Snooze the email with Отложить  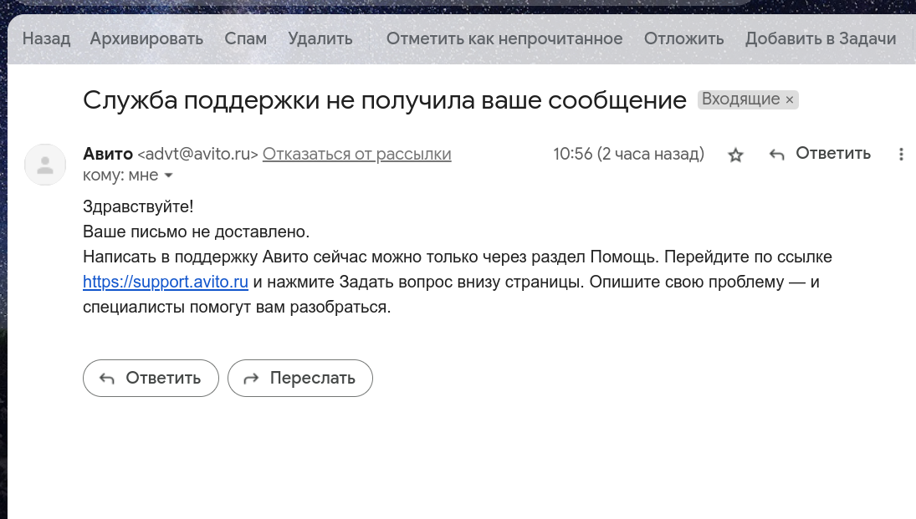tap(683, 38)
